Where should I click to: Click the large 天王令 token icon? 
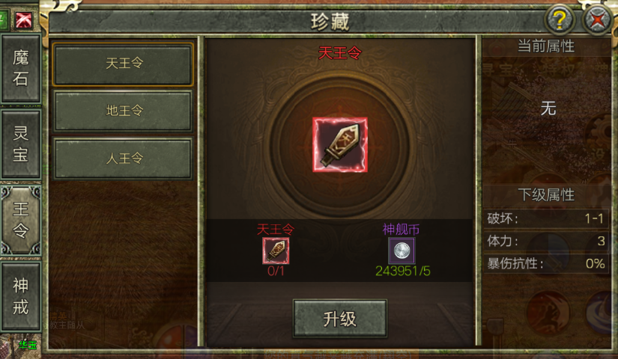pos(340,144)
